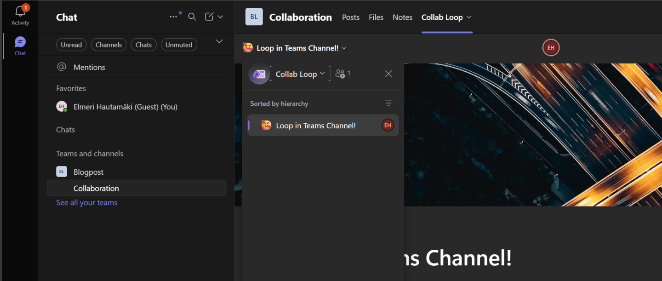Start a new chat with compose icon
The width and height of the screenshot is (662, 281).
pyautogui.click(x=209, y=17)
